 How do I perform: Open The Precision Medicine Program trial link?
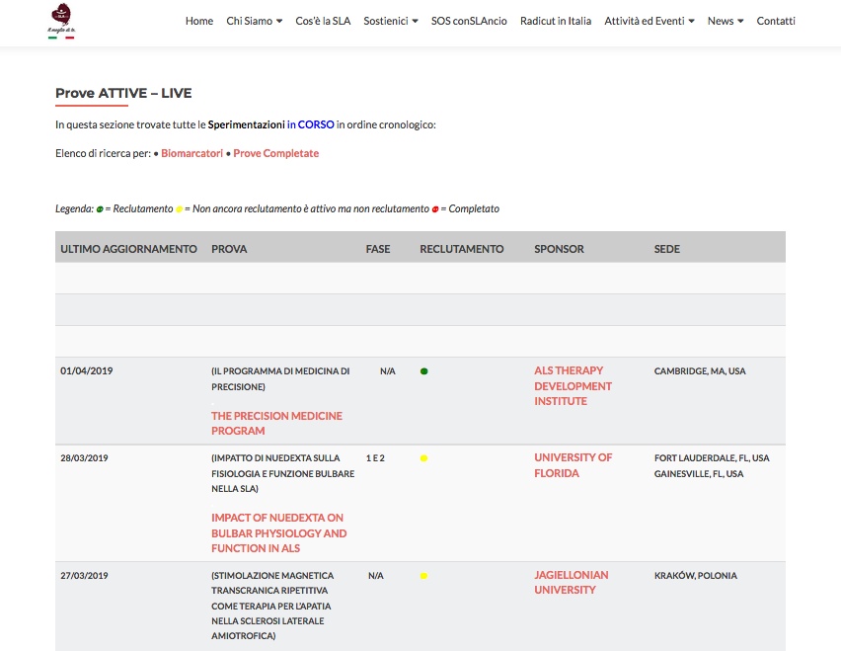pyautogui.click(x=276, y=424)
